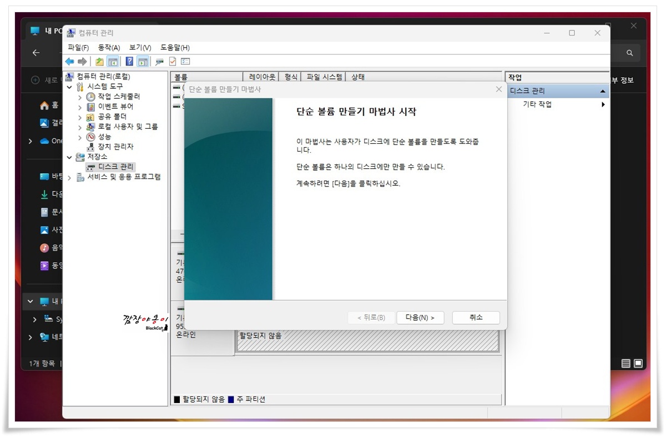
Task: Select 로컬 사용자 및 그룹 in the tree
Action: (x=128, y=127)
